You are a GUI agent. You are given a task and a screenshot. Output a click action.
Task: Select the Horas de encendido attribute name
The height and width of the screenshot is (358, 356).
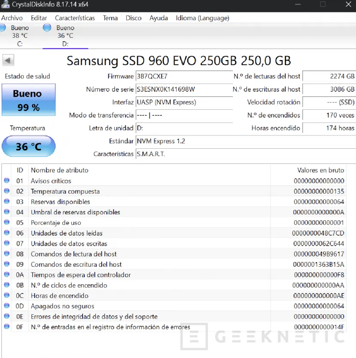(x=59, y=296)
